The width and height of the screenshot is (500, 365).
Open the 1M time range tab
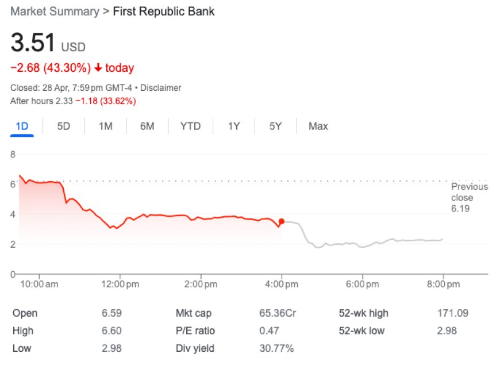tap(105, 126)
